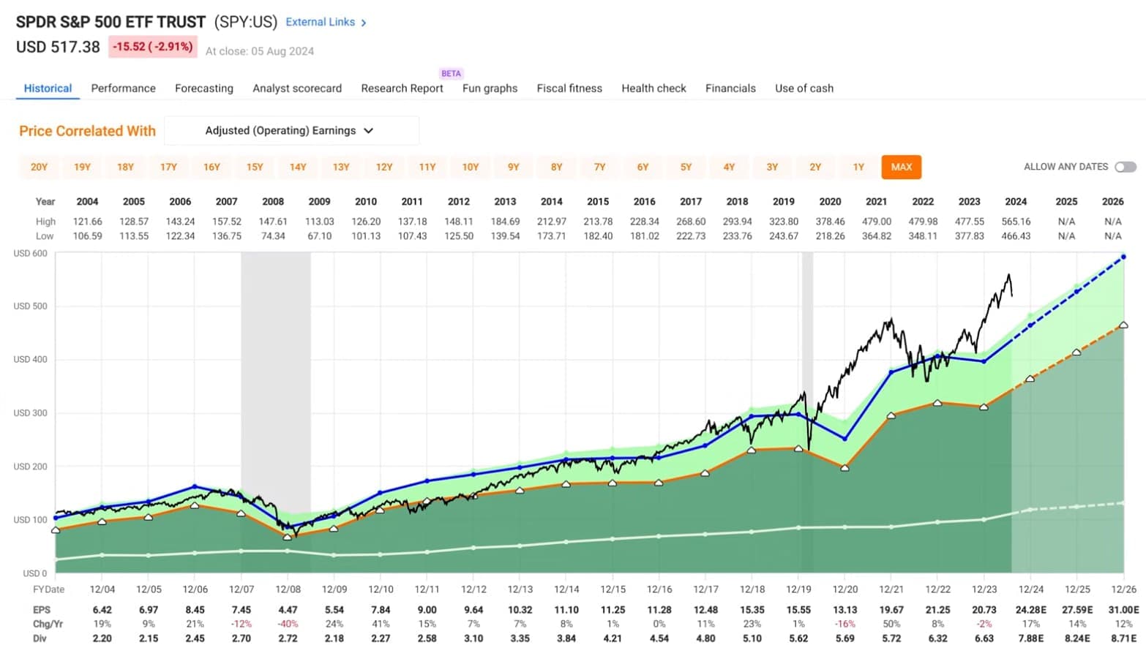
Task: Open the Performance tab
Action: pos(123,88)
